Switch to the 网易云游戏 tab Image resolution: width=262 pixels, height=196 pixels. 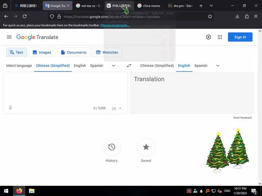27,6
